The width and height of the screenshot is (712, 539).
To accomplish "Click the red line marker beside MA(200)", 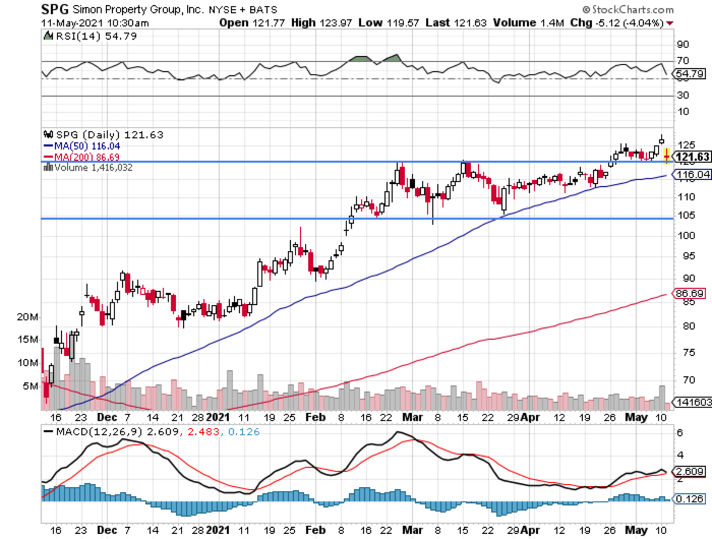I will pyautogui.click(x=48, y=157).
